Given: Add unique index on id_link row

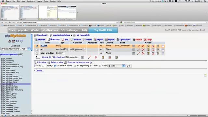Looking at the screenshot, I should click(x=153, y=46).
